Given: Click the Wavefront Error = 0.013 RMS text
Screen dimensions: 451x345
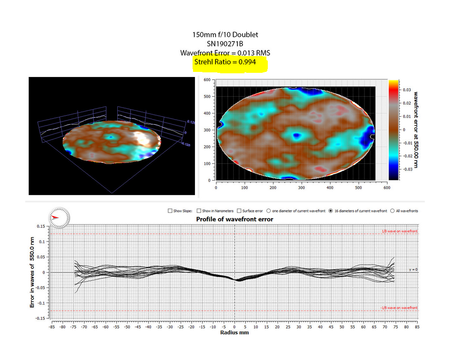Looking at the screenshot, I should coord(225,53).
